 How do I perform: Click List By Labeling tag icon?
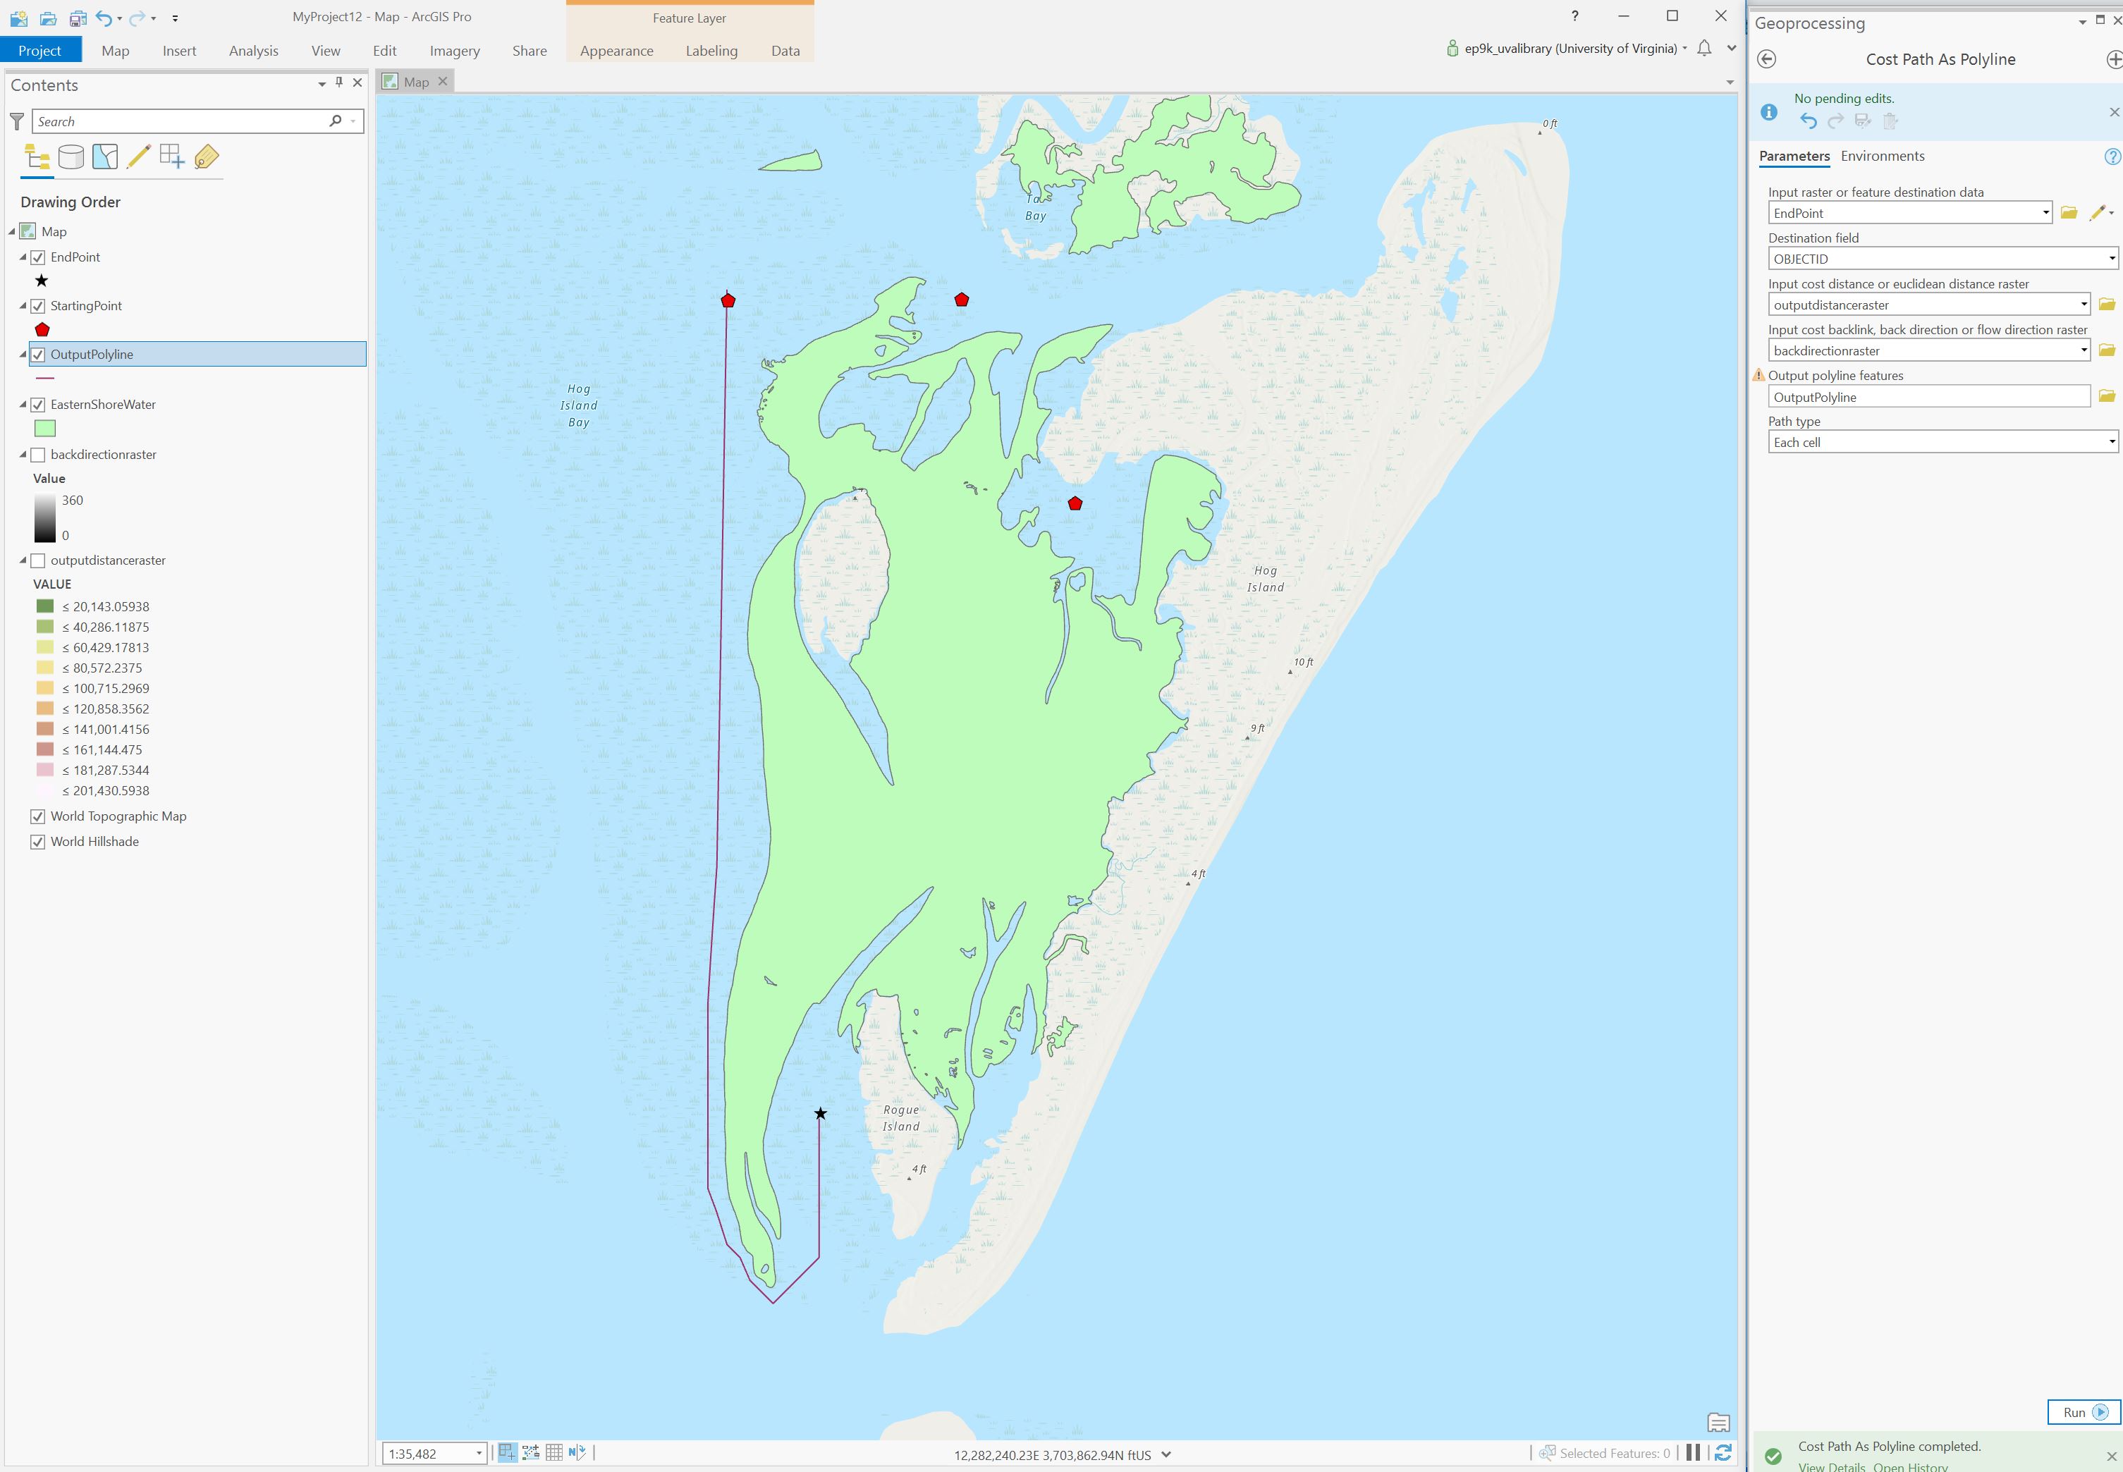[x=207, y=157]
